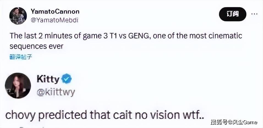
Task: Open the @kiittwy handle link
Action: click(x=56, y=92)
